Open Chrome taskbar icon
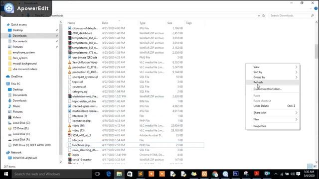The height and width of the screenshot is (179, 319). coord(215,174)
